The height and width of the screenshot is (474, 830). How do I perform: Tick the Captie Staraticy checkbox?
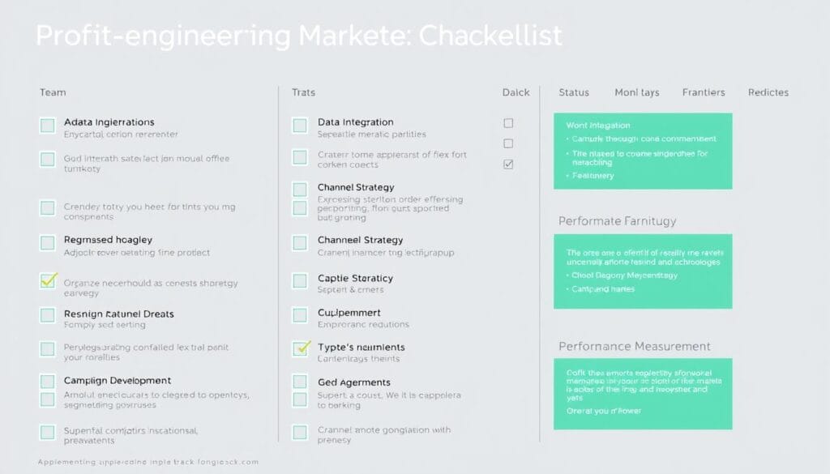coord(300,280)
